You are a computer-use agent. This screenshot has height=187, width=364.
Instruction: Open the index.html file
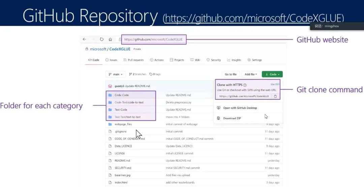point(121,182)
